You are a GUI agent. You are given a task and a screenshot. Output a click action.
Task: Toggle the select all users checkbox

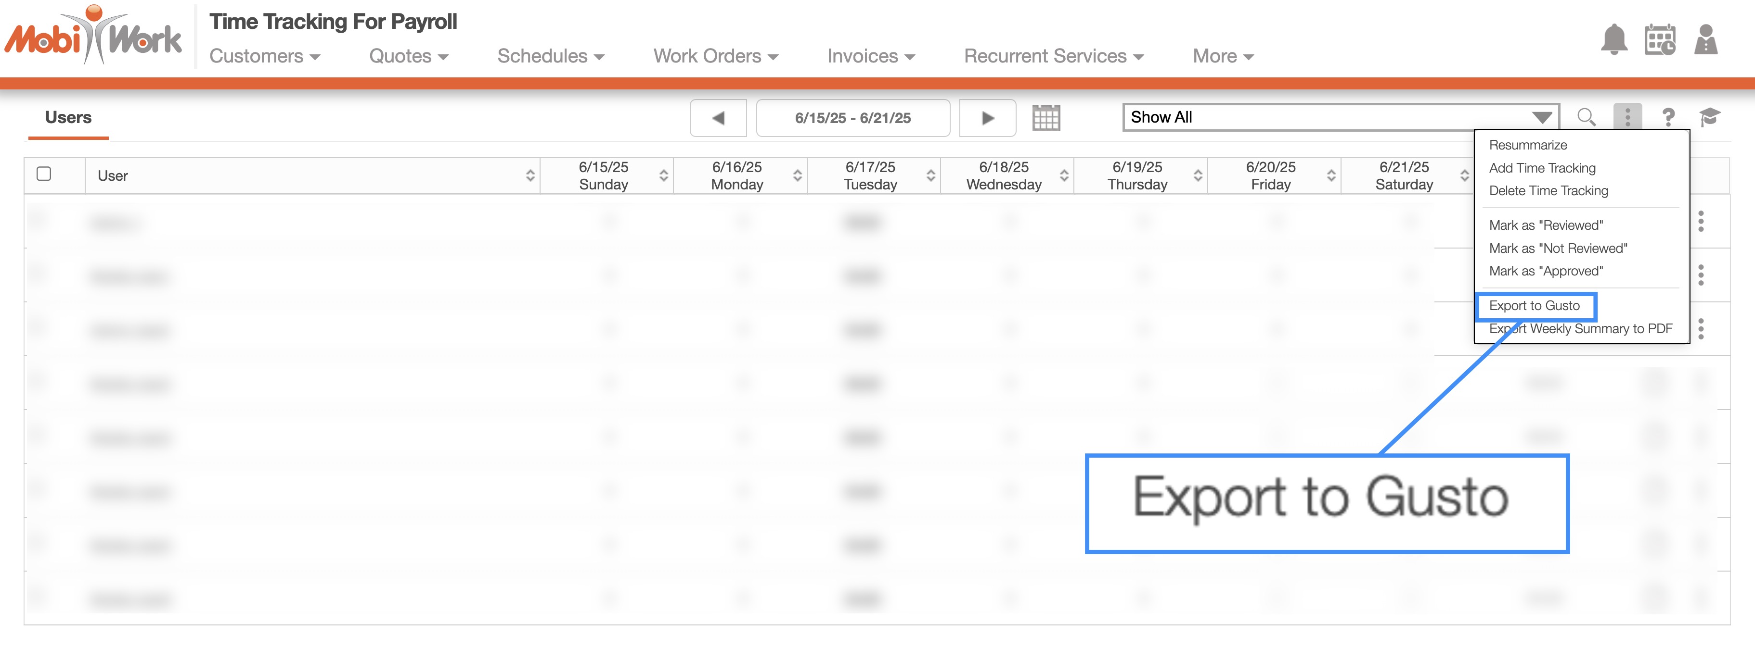(x=44, y=174)
